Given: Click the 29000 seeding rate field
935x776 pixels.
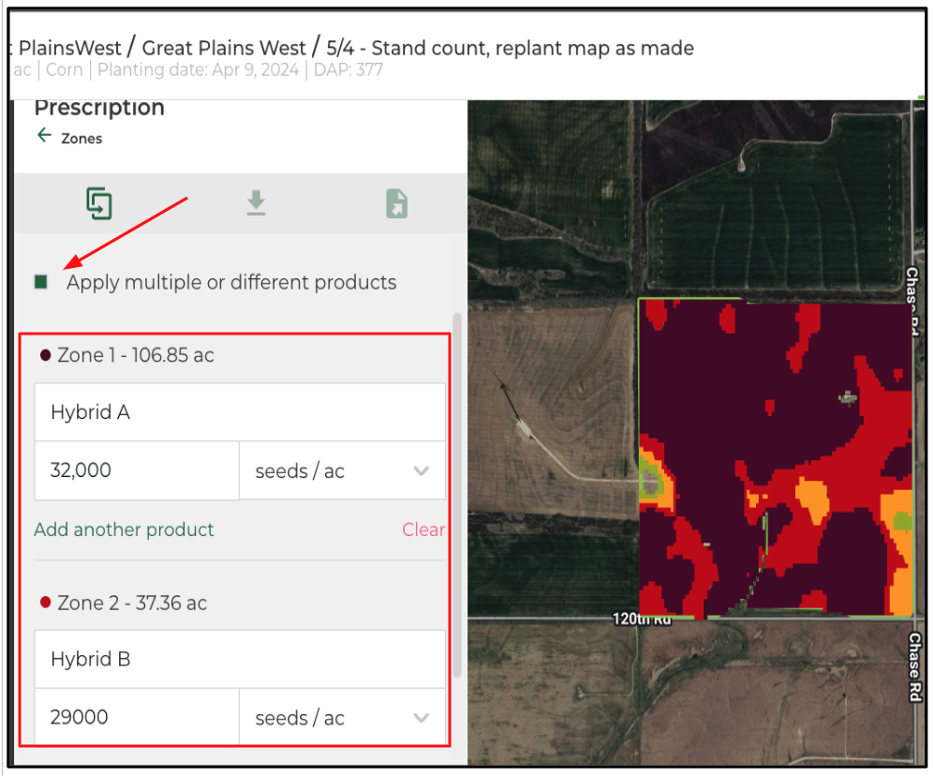Looking at the screenshot, I should 136,718.
